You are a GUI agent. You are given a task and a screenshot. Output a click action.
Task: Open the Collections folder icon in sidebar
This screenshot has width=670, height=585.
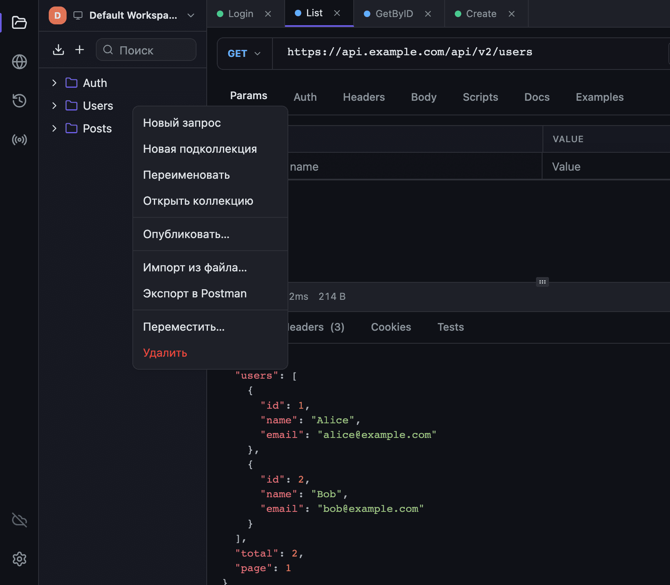click(19, 22)
